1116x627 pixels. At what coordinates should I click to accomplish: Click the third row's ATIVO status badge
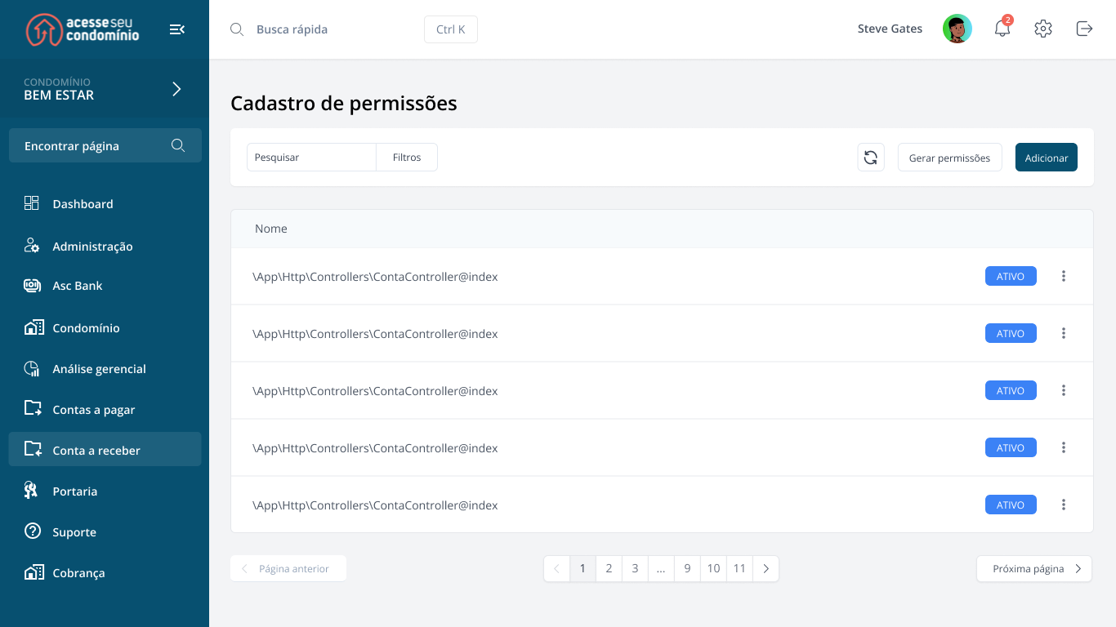[1011, 390]
